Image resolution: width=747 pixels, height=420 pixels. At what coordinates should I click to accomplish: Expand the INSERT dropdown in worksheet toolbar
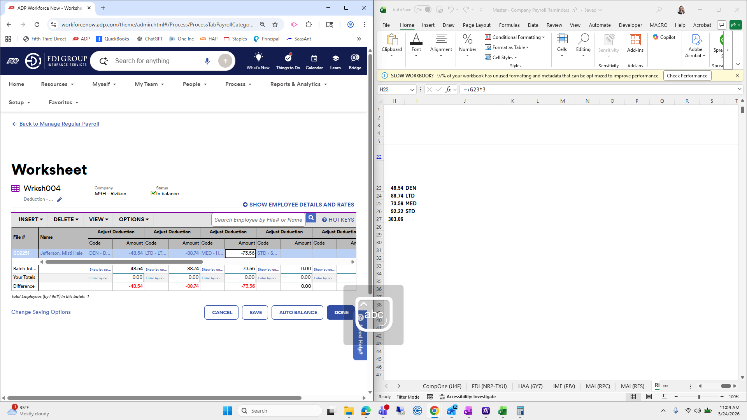(31, 219)
